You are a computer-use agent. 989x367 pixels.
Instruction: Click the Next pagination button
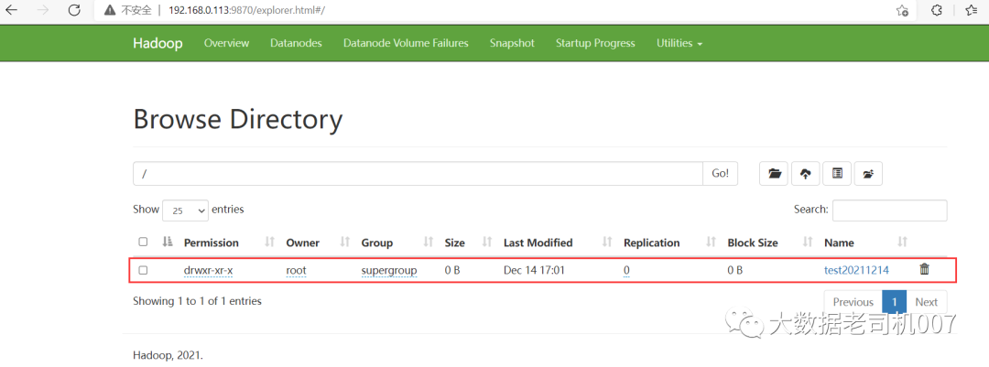point(926,302)
